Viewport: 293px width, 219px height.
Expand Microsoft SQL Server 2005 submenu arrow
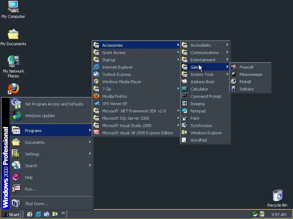(x=178, y=118)
